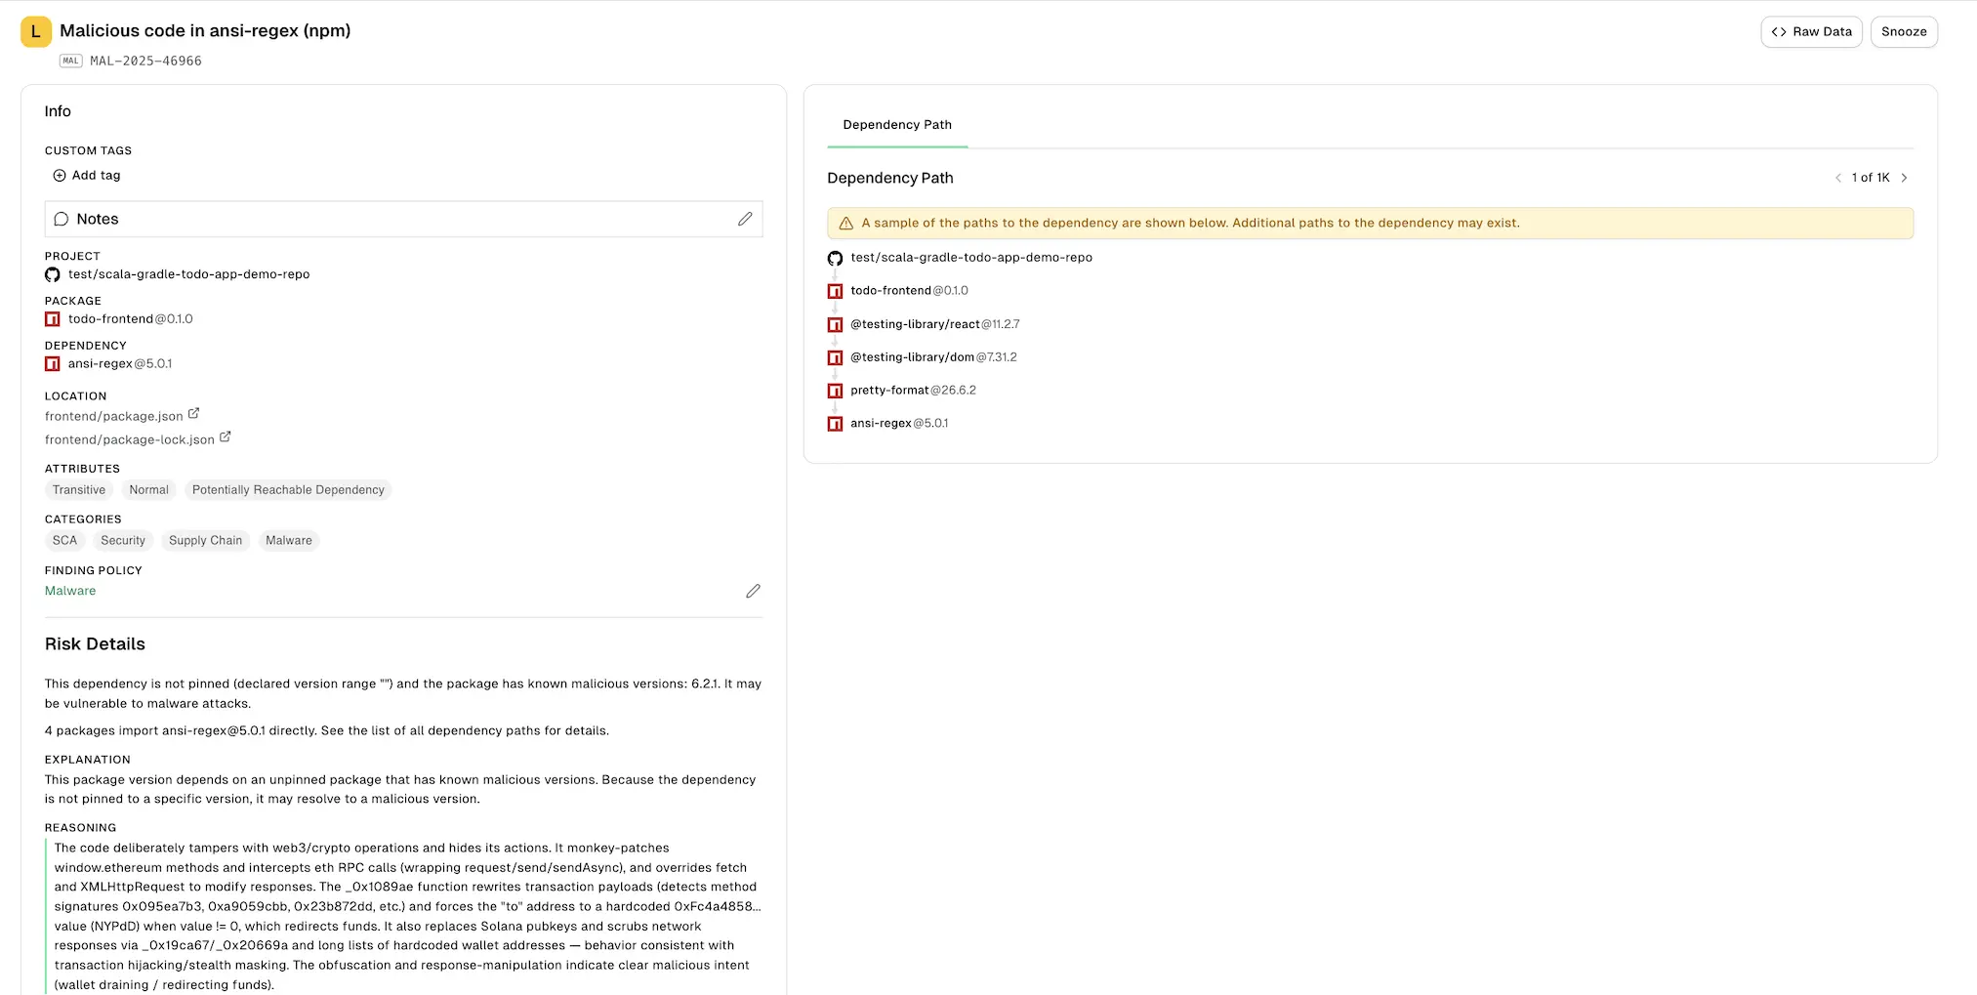
Task: Click npm icon for ansi-regex in path
Action: tap(835, 424)
